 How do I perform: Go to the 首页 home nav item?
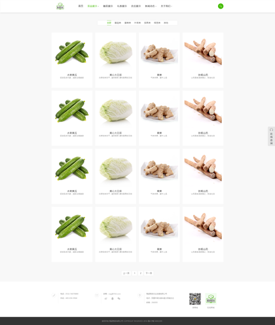[81, 6]
